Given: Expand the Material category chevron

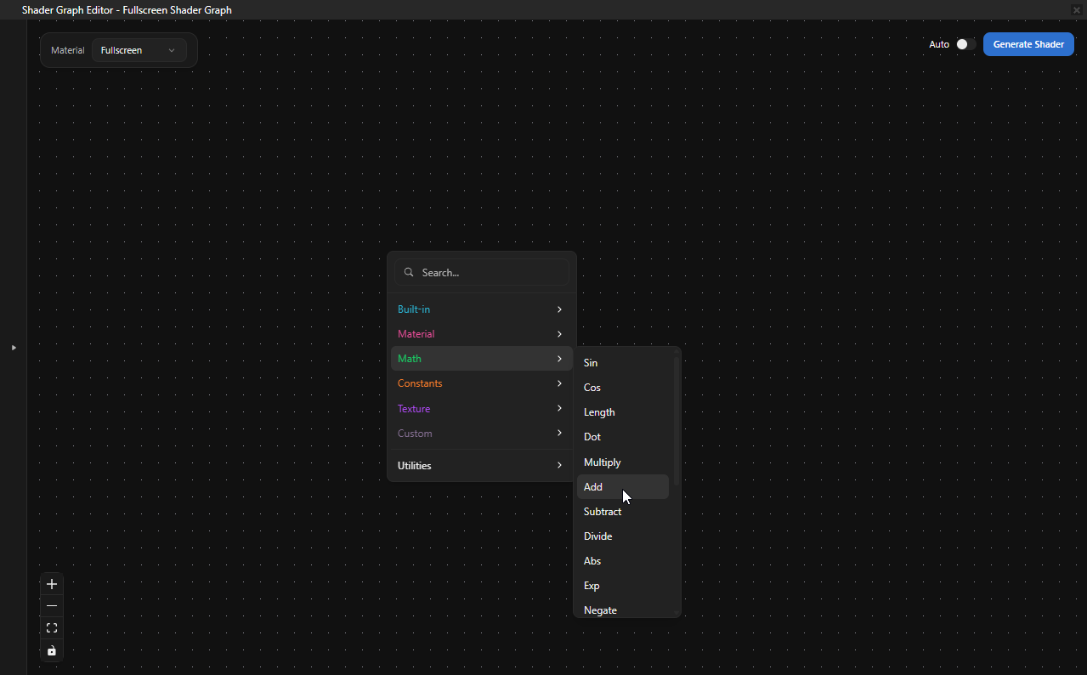Looking at the screenshot, I should coord(559,334).
